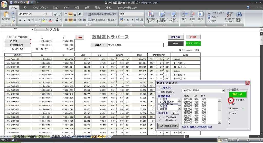Image resolution: width=263 pixels, height=143 pixels.
Task: Open Cell Styles (セルのスタイル)
Action: (173, 17)
